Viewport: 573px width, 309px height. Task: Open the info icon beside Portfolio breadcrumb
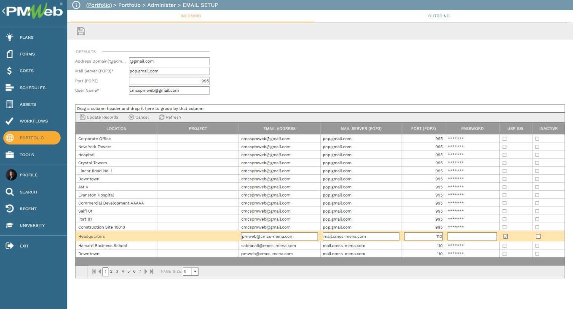click(x=76, y=5)
